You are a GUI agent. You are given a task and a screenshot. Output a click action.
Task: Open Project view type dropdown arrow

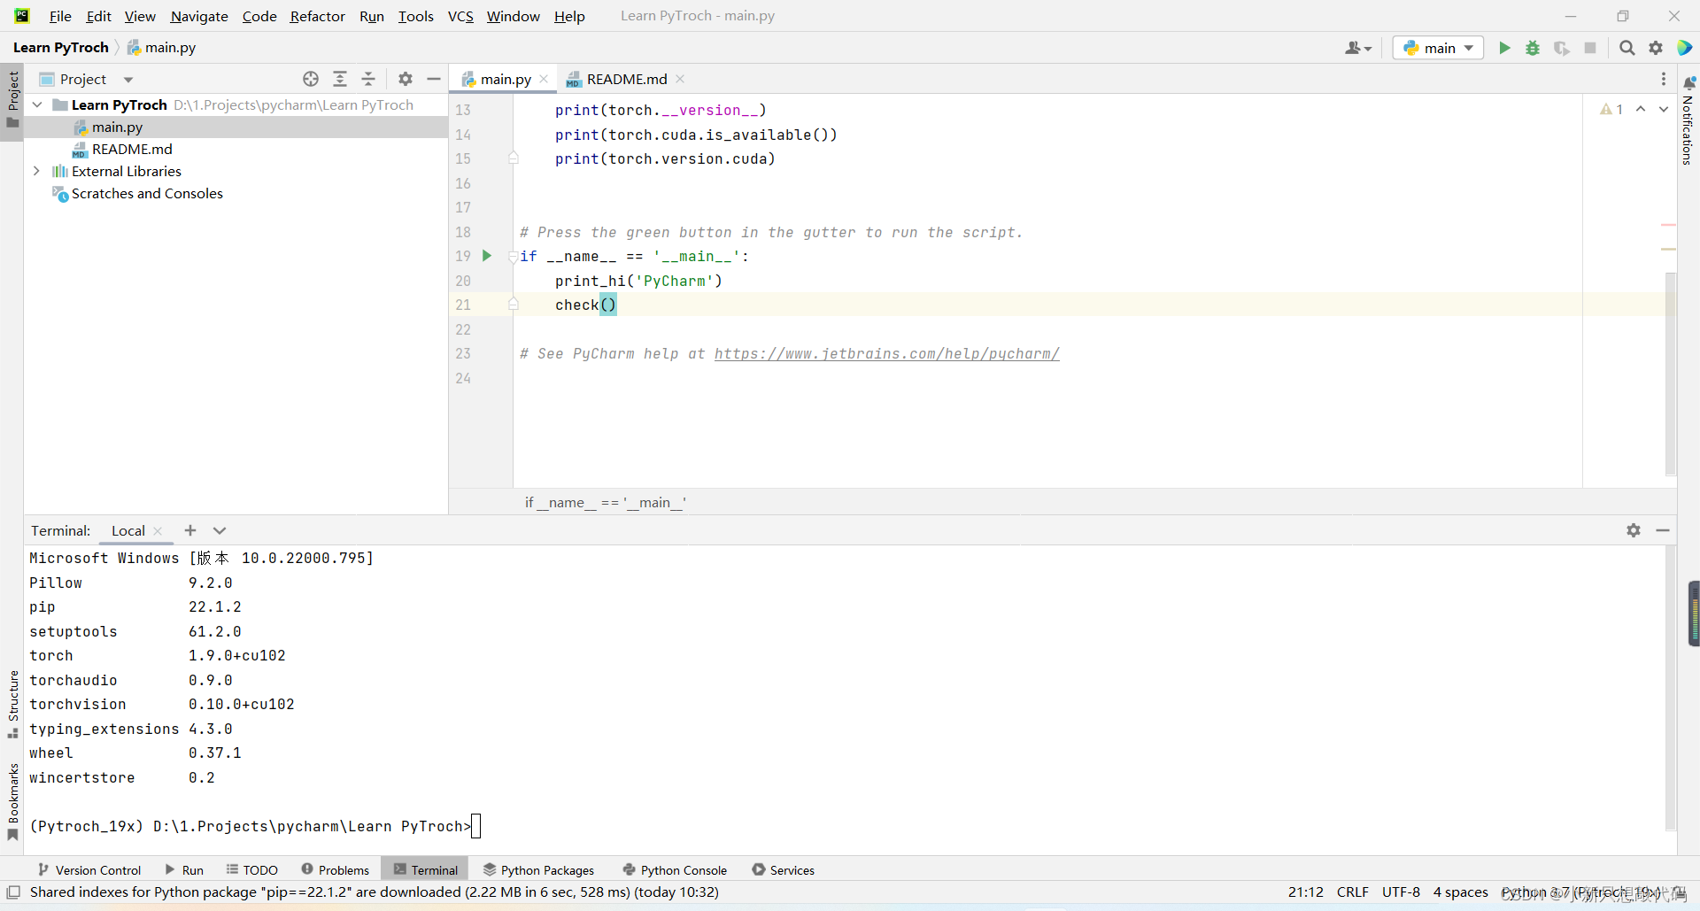coord(128,80)
